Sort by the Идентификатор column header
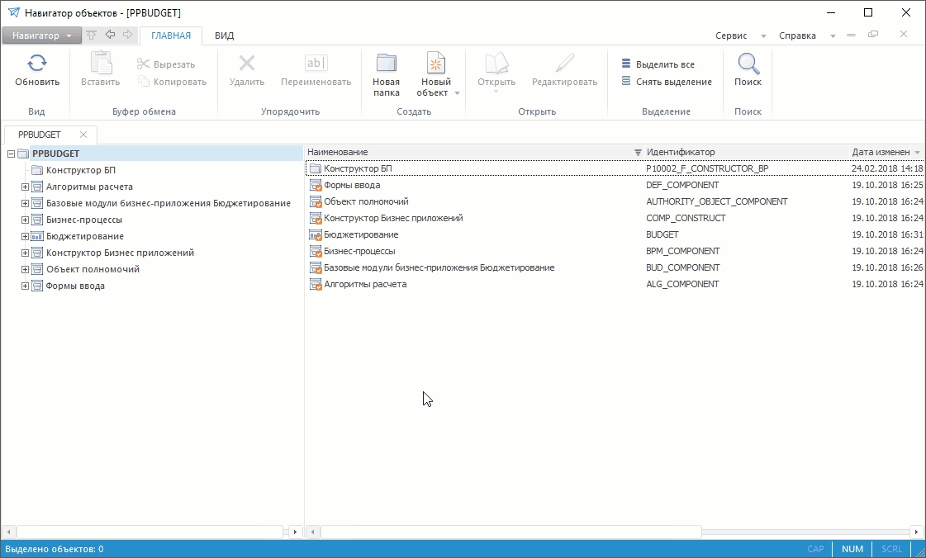This screenshot has width=926, height=558. click(681, 153)
